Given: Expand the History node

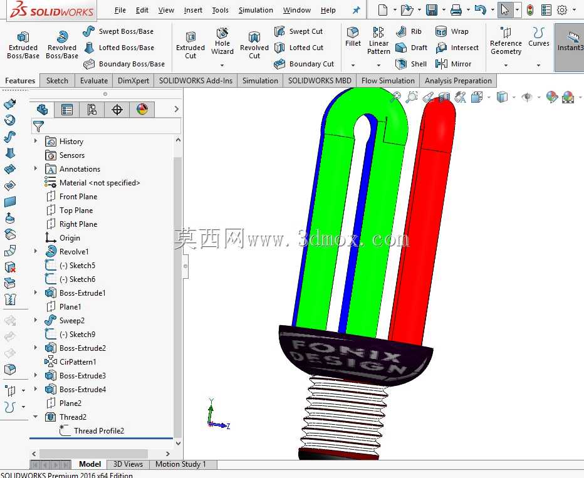Looking at the screenshot, I should point(35,141).
